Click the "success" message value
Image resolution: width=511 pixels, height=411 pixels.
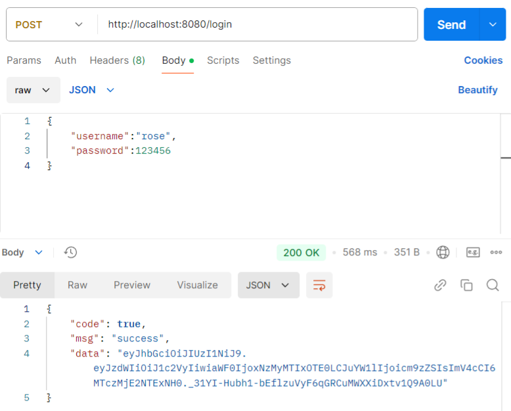click(x=137, y=339)
